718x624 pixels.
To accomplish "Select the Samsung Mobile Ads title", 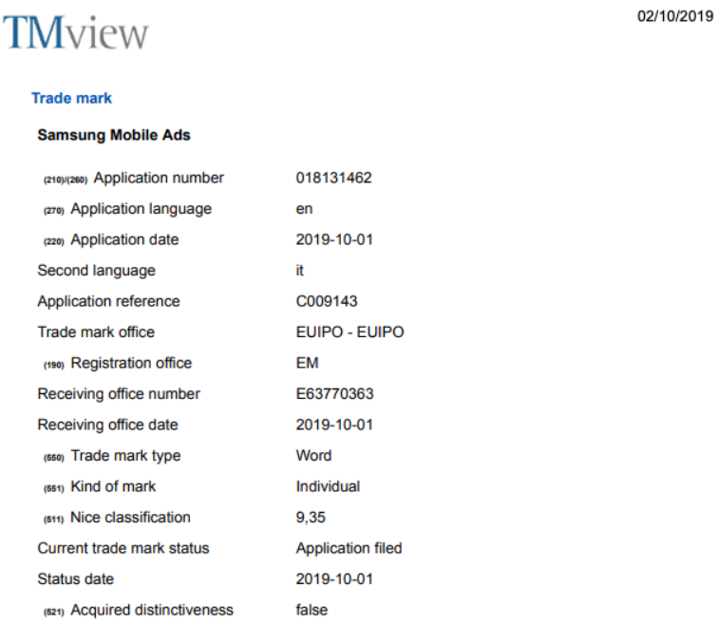I will click(x=114, y=135).
